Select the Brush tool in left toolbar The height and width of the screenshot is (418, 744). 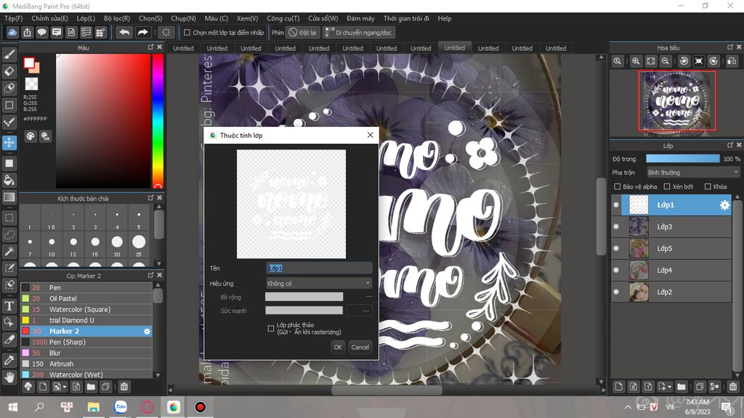coord(9,54)
